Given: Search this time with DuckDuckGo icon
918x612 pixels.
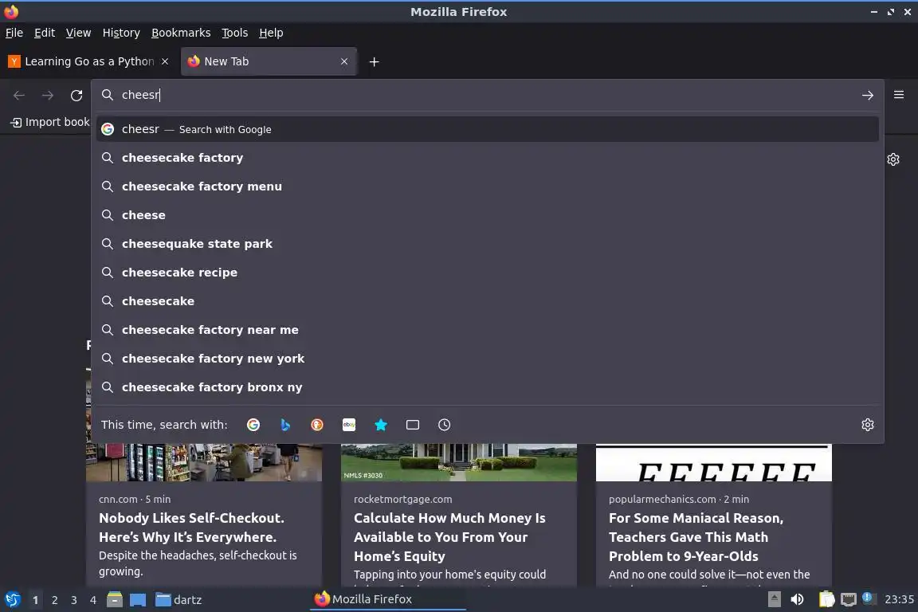Looking at the screenshot, I should coord(316,425).
